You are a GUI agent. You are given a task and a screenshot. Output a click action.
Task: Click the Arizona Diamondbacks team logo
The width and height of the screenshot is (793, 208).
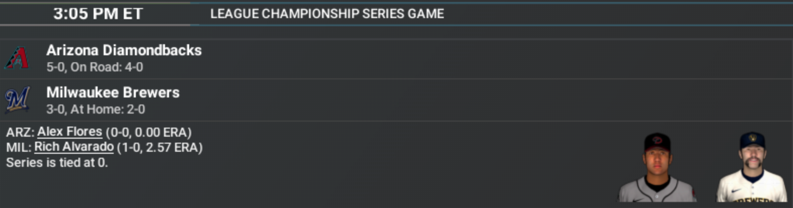point(17,58)
